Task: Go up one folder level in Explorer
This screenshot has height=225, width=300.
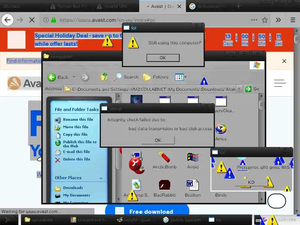Action: point(104,77)
